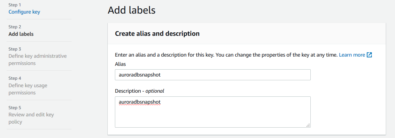The height and width of the screenshot is (138, 395).
Task: Click the Step 3 label
Action: 15,49
